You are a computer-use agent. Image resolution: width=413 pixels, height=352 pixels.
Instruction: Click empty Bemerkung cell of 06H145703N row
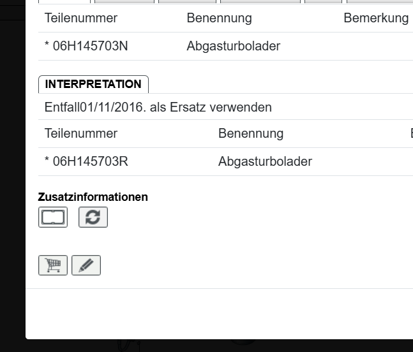coord(376,46)
